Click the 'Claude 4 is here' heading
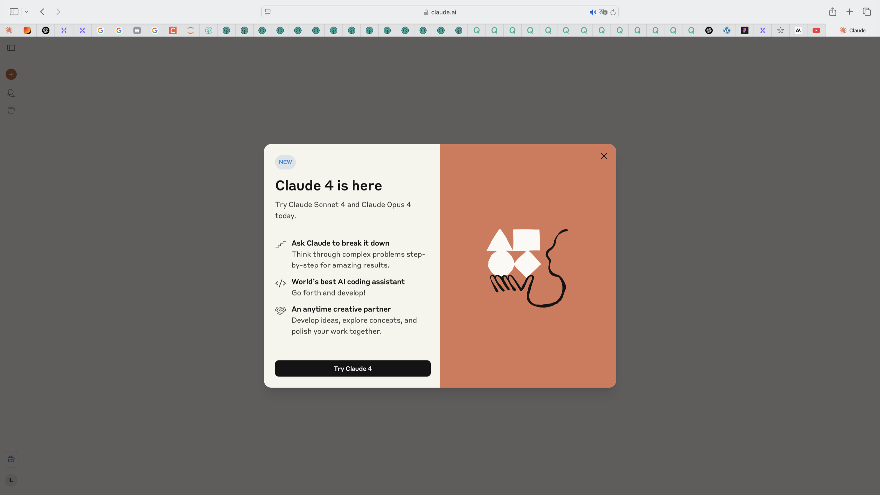The image size is (880, 495). pos(328,185)
